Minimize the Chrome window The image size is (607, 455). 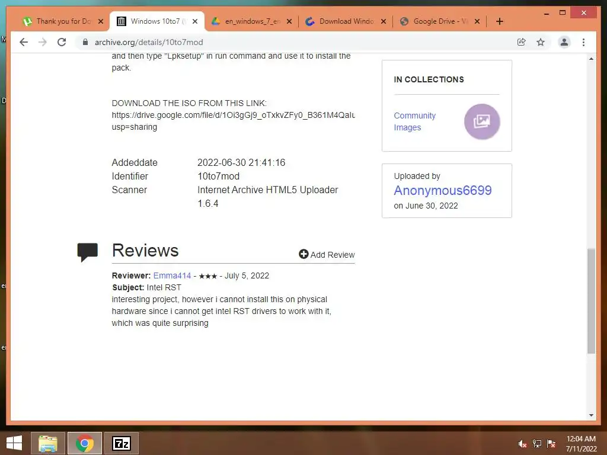546,13
